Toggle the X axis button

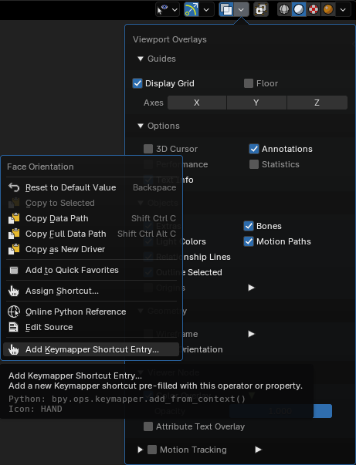[x=197, y=103]
